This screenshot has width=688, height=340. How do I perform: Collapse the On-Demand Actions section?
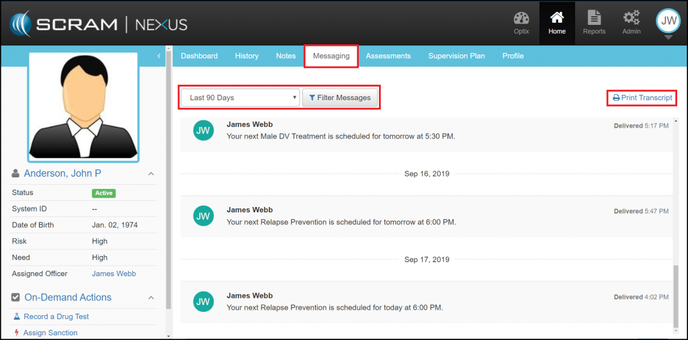[150, 298]
